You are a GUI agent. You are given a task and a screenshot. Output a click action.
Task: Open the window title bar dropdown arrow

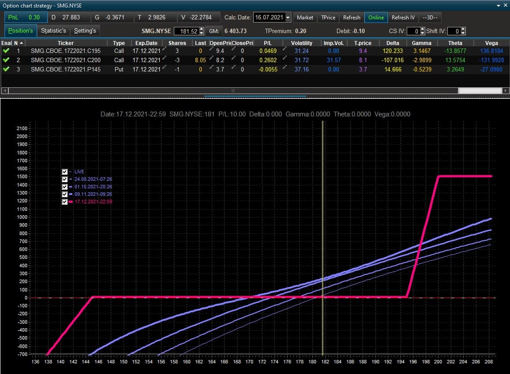(498, 6)
